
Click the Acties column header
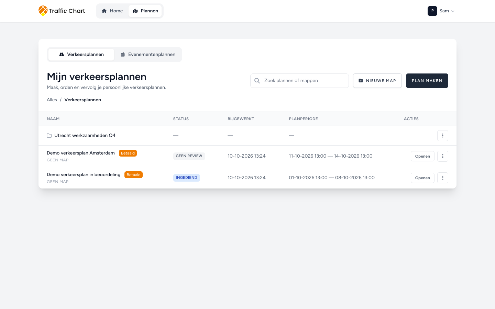(x=411, y=119)
